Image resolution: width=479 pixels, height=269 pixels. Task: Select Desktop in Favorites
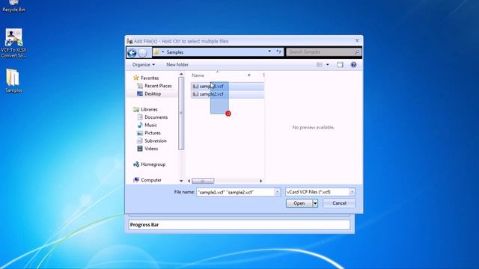point(149,94)
